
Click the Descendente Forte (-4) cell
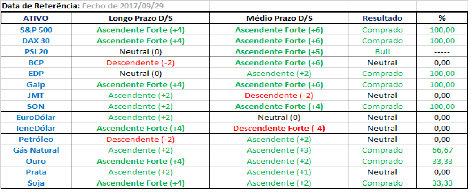click(279, 128)
